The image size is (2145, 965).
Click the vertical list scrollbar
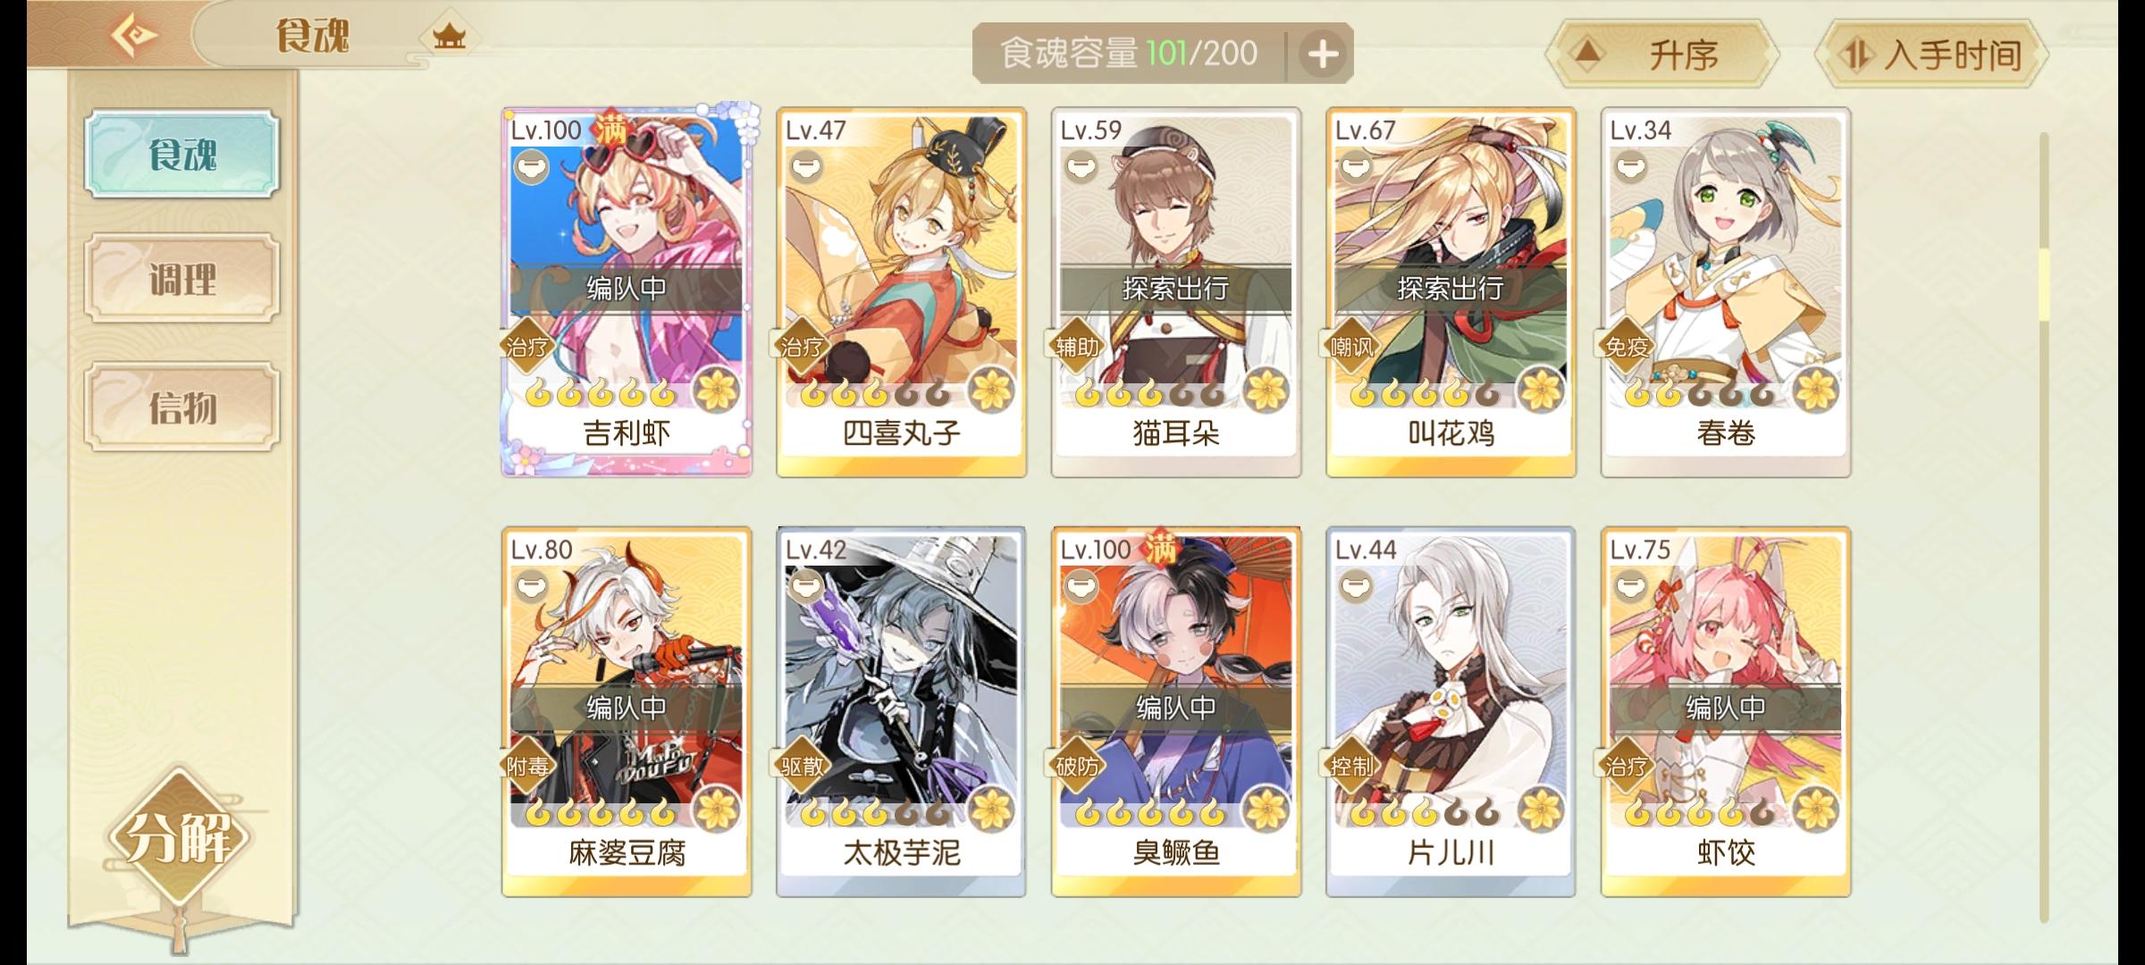pyautogui.click(x=2044, y=527)
